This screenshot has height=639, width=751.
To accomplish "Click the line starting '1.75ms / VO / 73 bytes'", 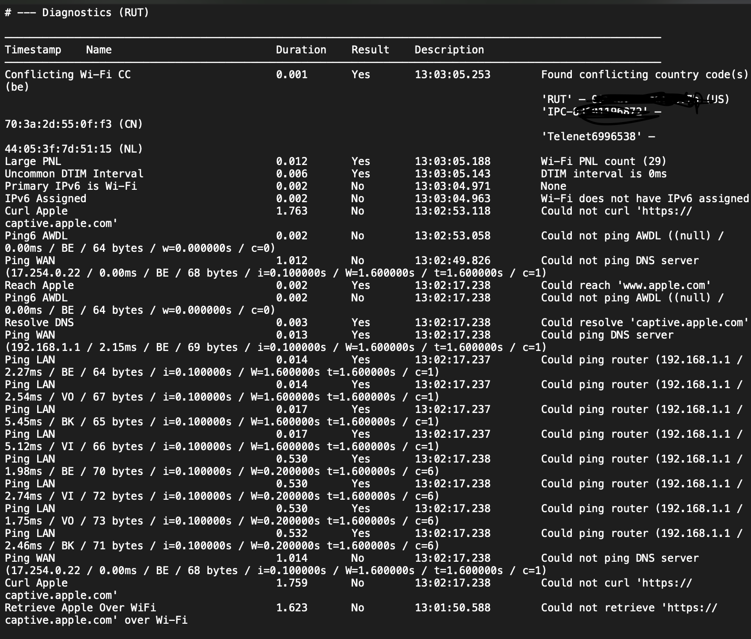I will [x=222, y=521].
